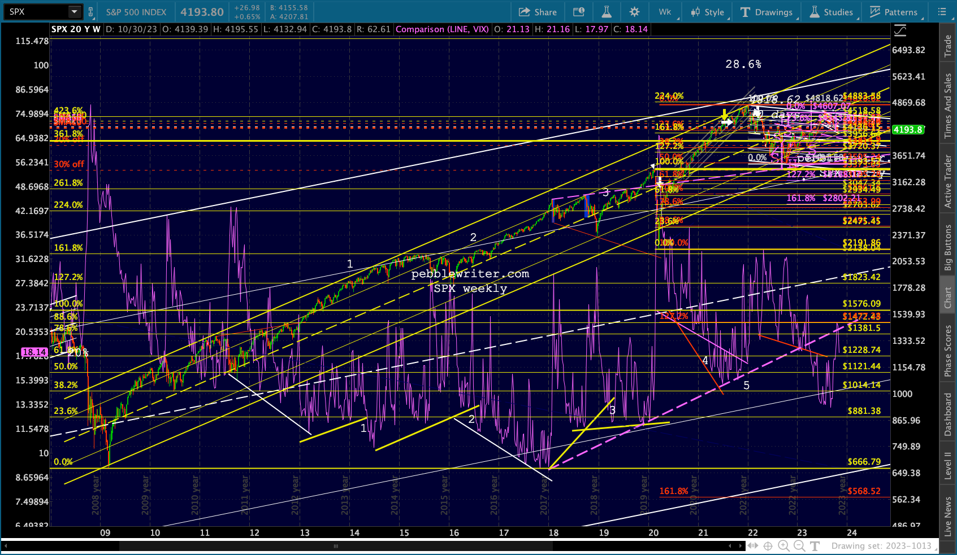This screenshot has height=555, width=957.
Task: Click the SPX symbol input field
Action: point(35,12)
